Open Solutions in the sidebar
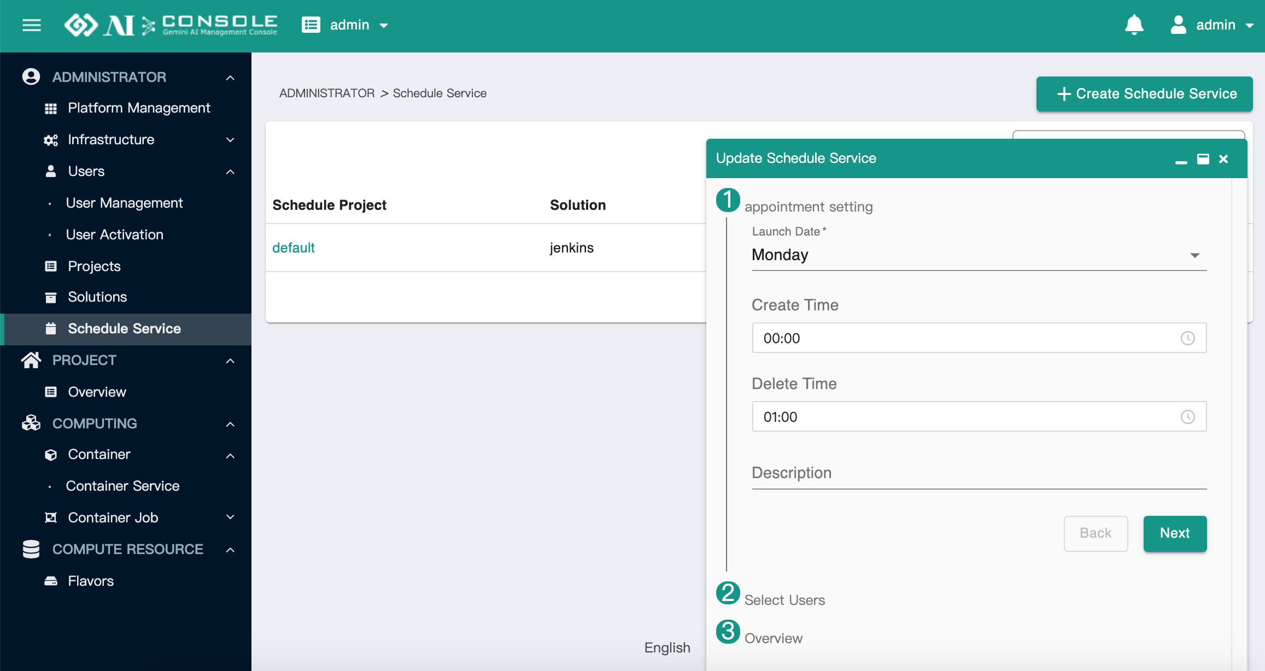The image size is (1265, 671). pyautogui.click(x=97, y=297)
